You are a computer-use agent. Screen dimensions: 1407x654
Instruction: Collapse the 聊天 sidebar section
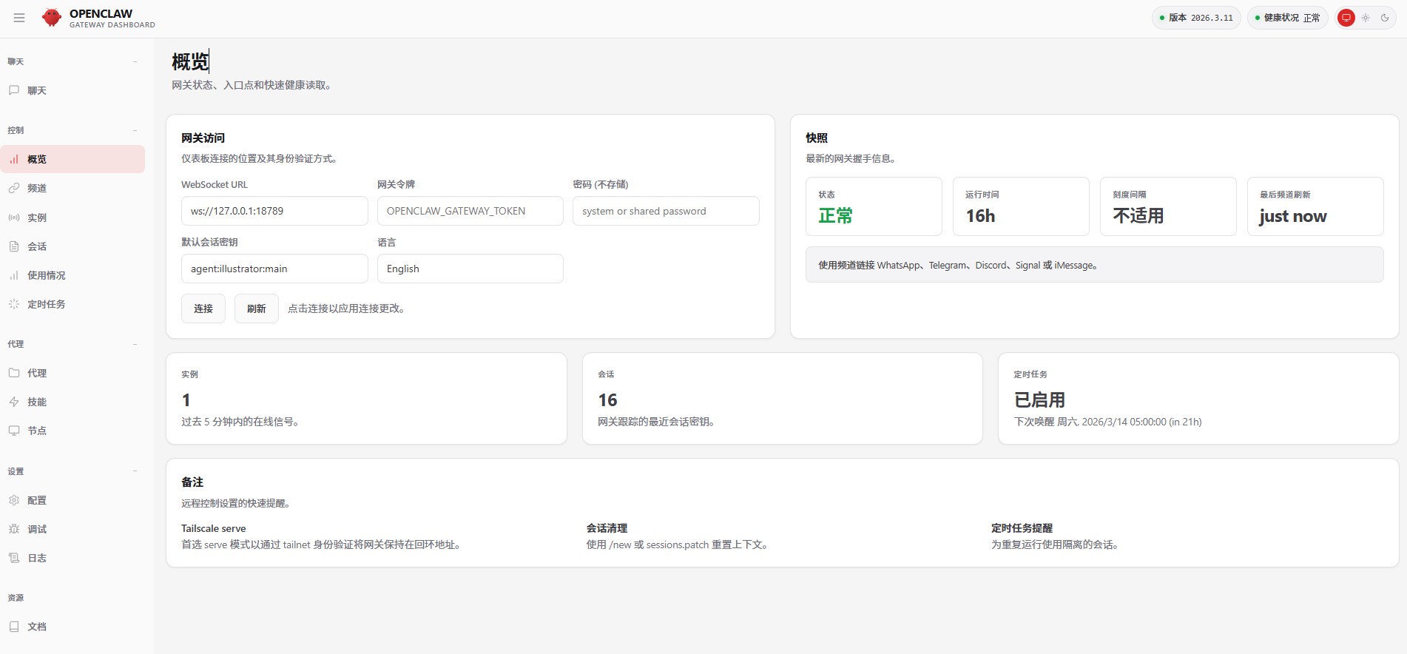[x=135, y=61]
